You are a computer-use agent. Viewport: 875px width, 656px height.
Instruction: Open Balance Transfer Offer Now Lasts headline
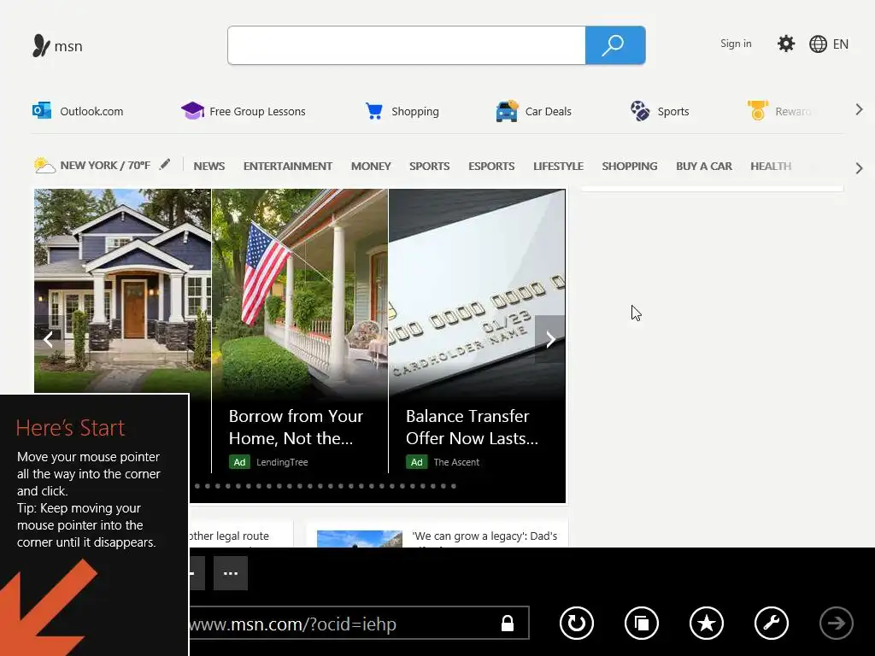click(472, 427)
